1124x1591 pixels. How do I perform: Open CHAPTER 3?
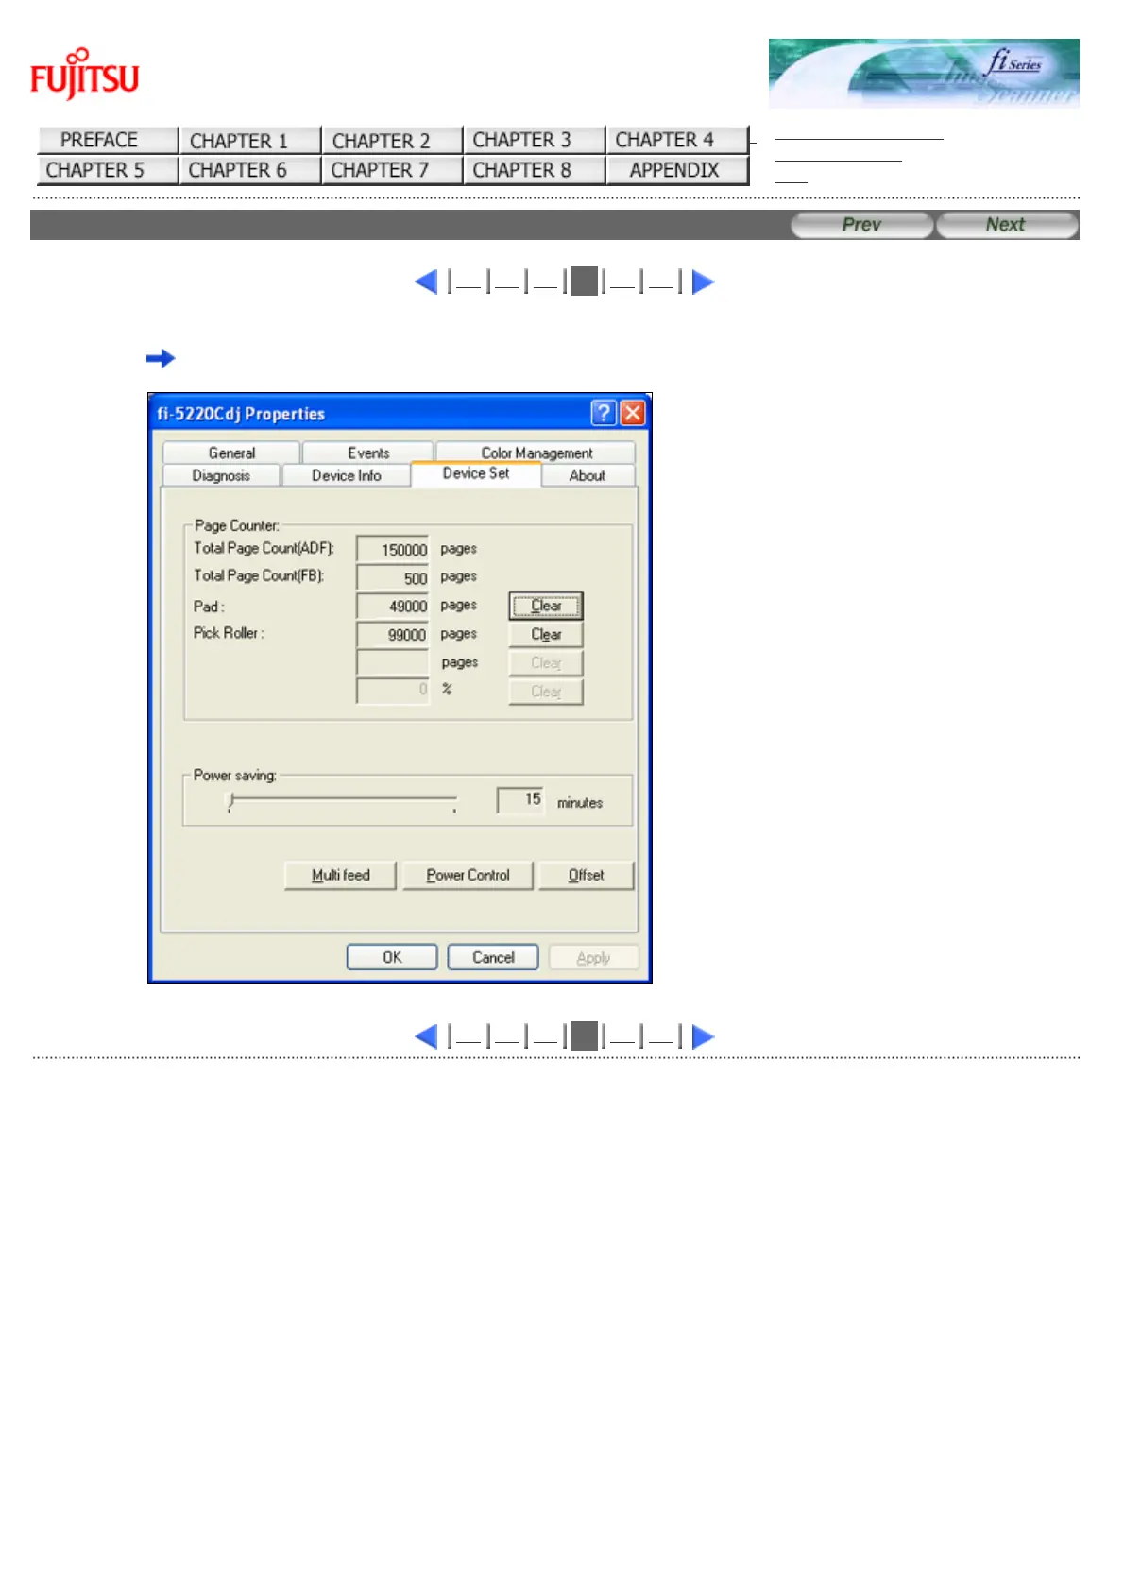(534, 140)
